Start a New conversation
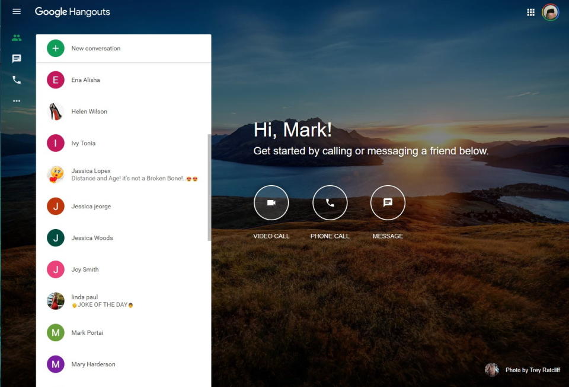 pos(96,48)
